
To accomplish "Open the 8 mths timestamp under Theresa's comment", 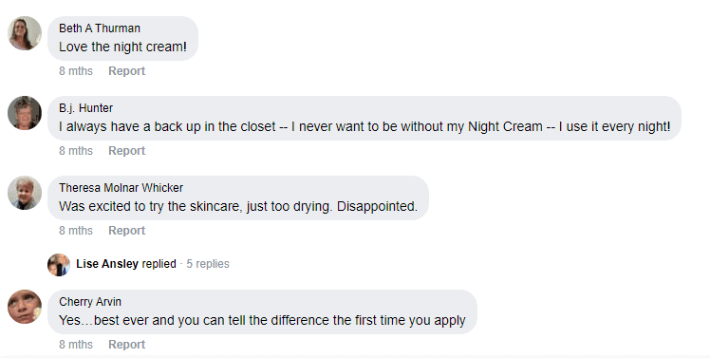I will pyautogui.click(x=76, y=231).
